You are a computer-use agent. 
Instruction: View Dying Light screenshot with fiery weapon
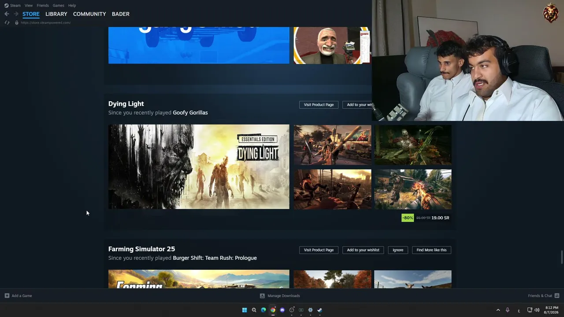click(413, 189)
